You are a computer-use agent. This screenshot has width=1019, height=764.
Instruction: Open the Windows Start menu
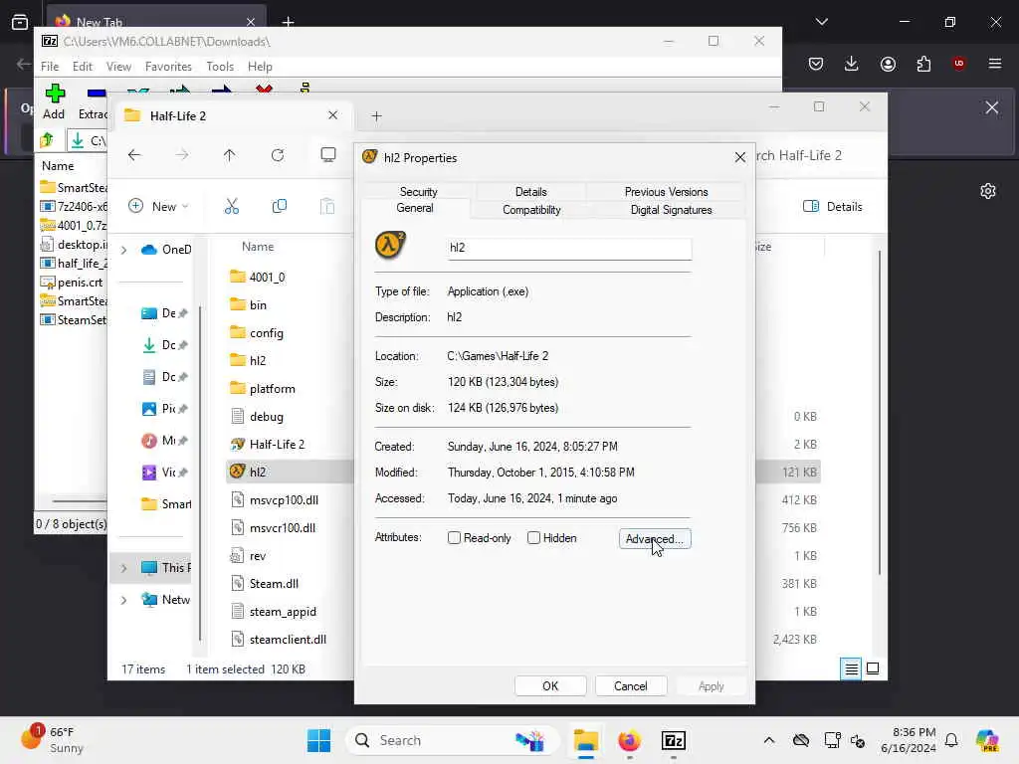pos(318,740)
